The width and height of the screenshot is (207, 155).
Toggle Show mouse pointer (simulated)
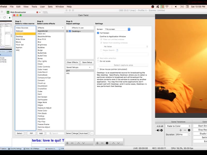click(x=98, y=69)
